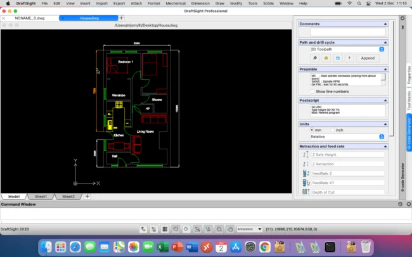Click the Append button
The width and height of the screenshot is (412, 257).
click(x=367, y=58)
